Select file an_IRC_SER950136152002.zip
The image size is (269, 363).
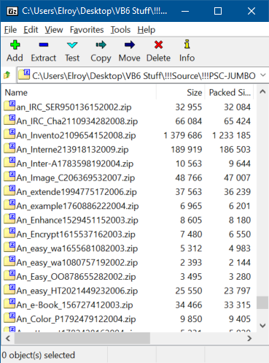coord(74,107)
